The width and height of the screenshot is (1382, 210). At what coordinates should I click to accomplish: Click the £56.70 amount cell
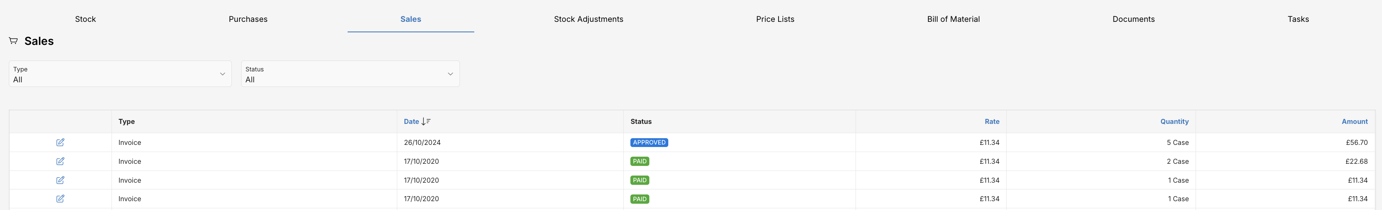click(1357, 142)
